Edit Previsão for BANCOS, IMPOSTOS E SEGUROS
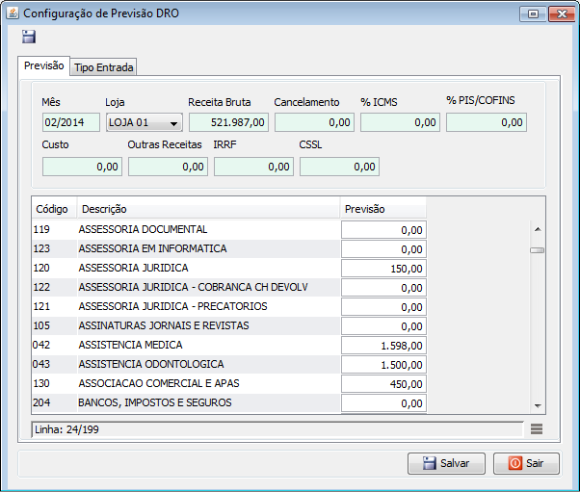 (384, 402)
